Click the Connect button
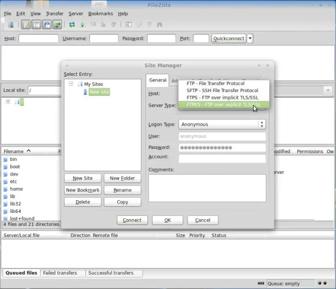The image size is (336, 289). click(x=132, y=220)
